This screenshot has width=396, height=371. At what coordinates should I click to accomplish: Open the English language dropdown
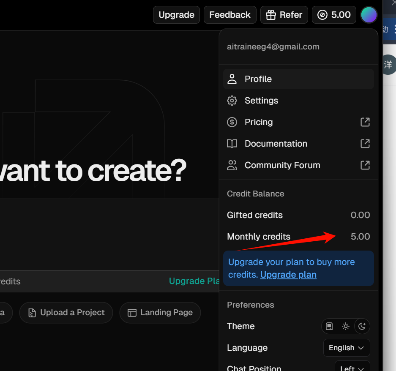pyautogui.click(x=347, y=348)
